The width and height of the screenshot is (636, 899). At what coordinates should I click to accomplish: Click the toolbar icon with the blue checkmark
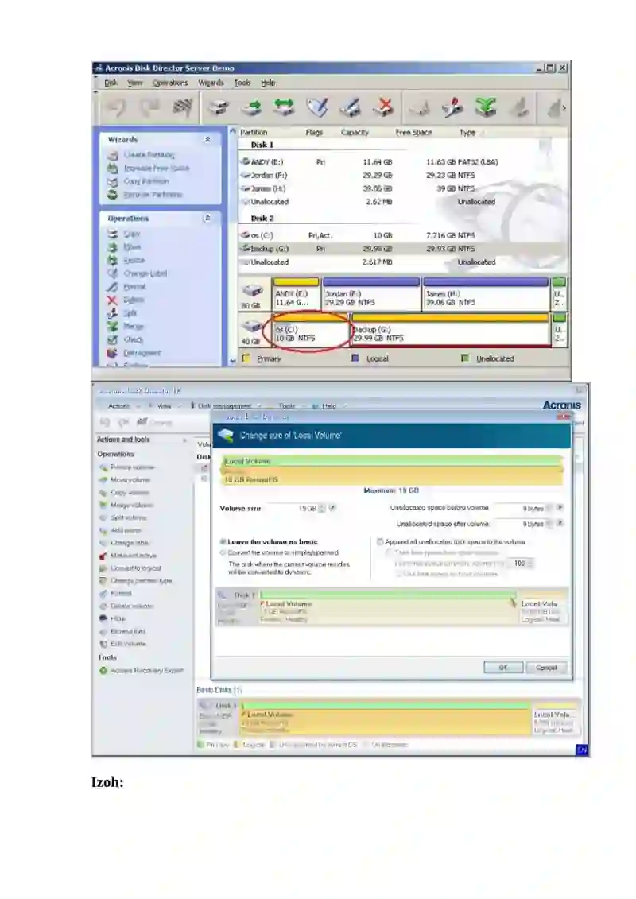[316, 108]
